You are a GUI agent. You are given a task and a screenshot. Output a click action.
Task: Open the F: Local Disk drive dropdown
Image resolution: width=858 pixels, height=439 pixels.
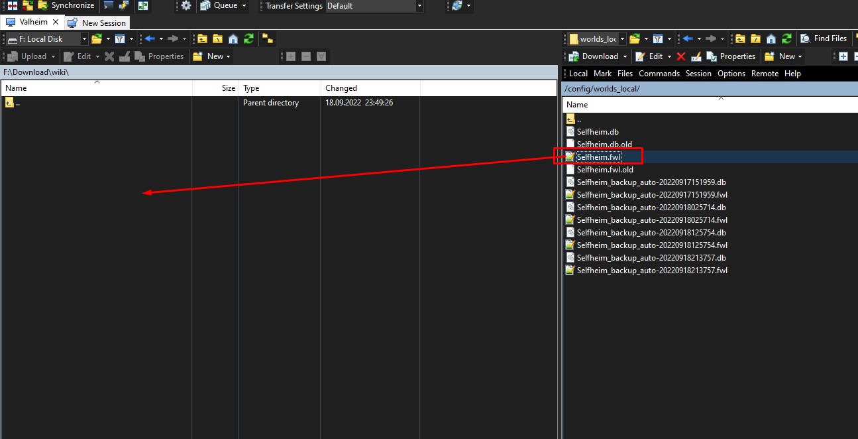(x=84, y=39)
